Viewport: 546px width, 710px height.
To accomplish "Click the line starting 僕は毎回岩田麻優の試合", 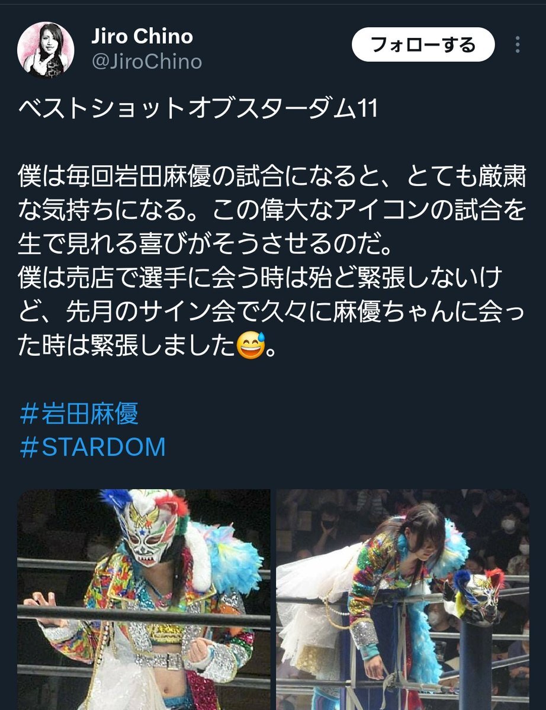I will pyautogui.click(x=272, y=176).
